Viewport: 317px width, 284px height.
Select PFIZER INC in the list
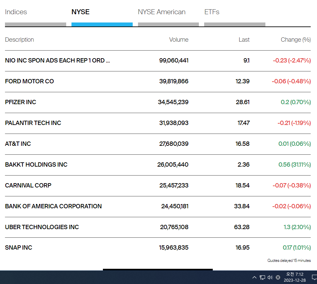point(21,102)
